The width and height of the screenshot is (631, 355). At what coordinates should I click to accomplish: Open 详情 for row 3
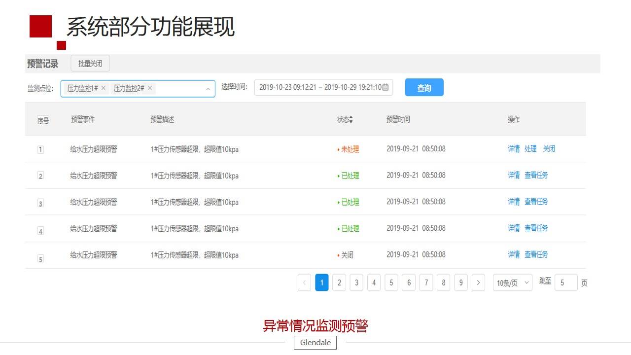coord(514,202)
